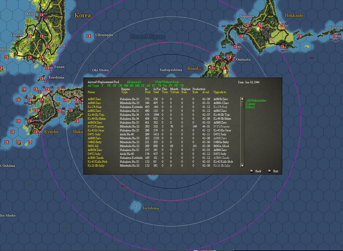
Task: Open the Ki-45 KAIa Nick aircraft entry
Action: (98, 162)
